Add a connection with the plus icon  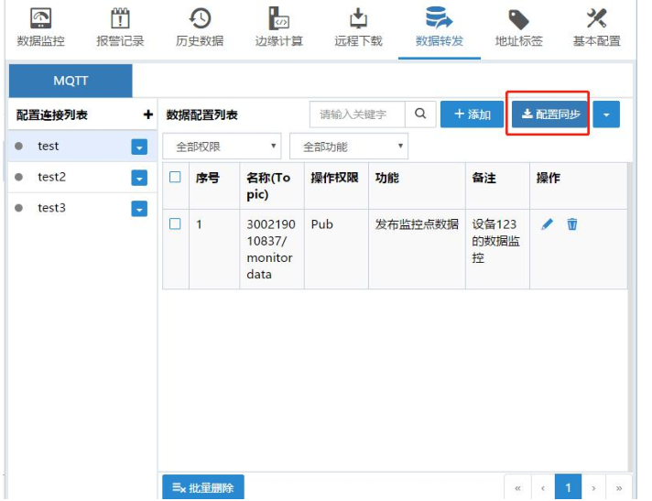click(x=148, y=114)
